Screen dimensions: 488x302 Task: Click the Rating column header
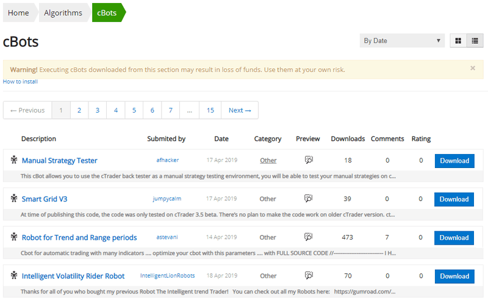click(x=421, y=139)
